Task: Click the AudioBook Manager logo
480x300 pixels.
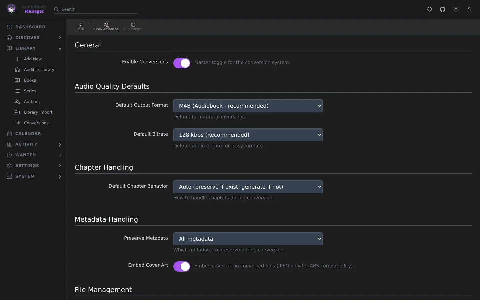Action: click(26, 9)
